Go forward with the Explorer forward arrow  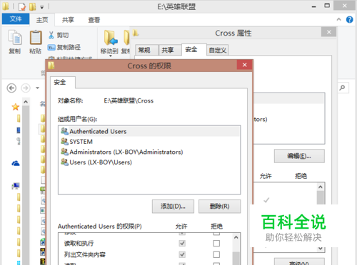[x=26, y=88]
